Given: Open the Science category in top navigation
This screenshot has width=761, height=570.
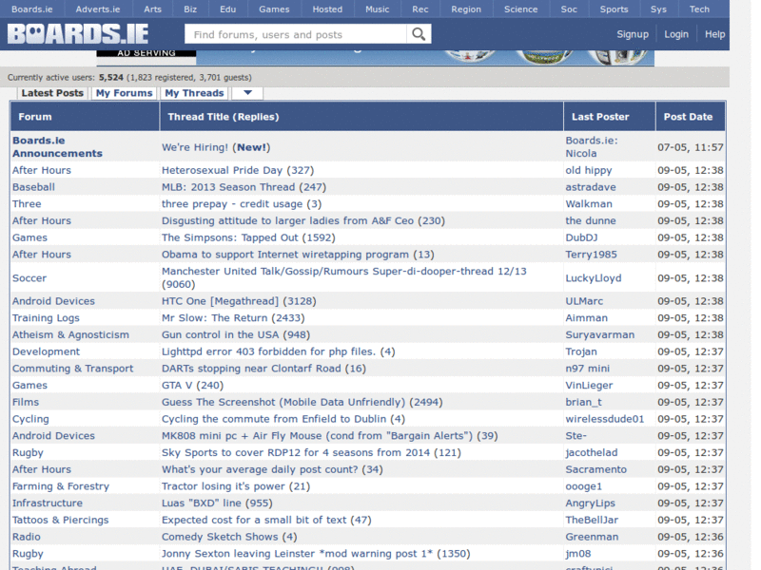Looking at the screenshot, I should 520,9.
